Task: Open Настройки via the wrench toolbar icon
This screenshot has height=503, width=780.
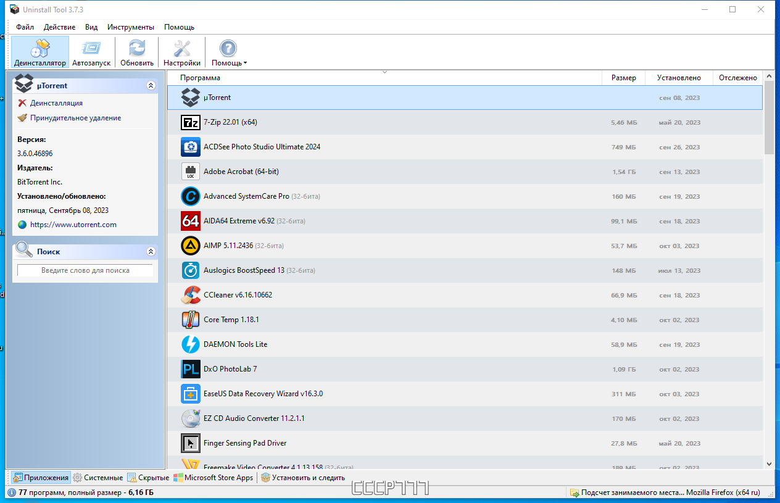Action: point(181,52)
